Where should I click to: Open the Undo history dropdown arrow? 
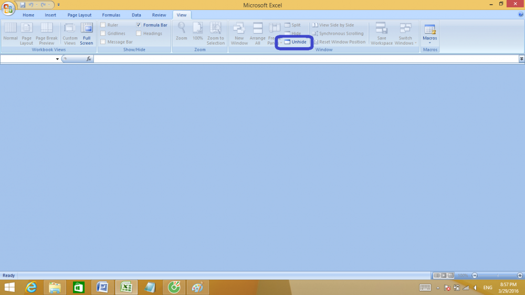(37, 5)
